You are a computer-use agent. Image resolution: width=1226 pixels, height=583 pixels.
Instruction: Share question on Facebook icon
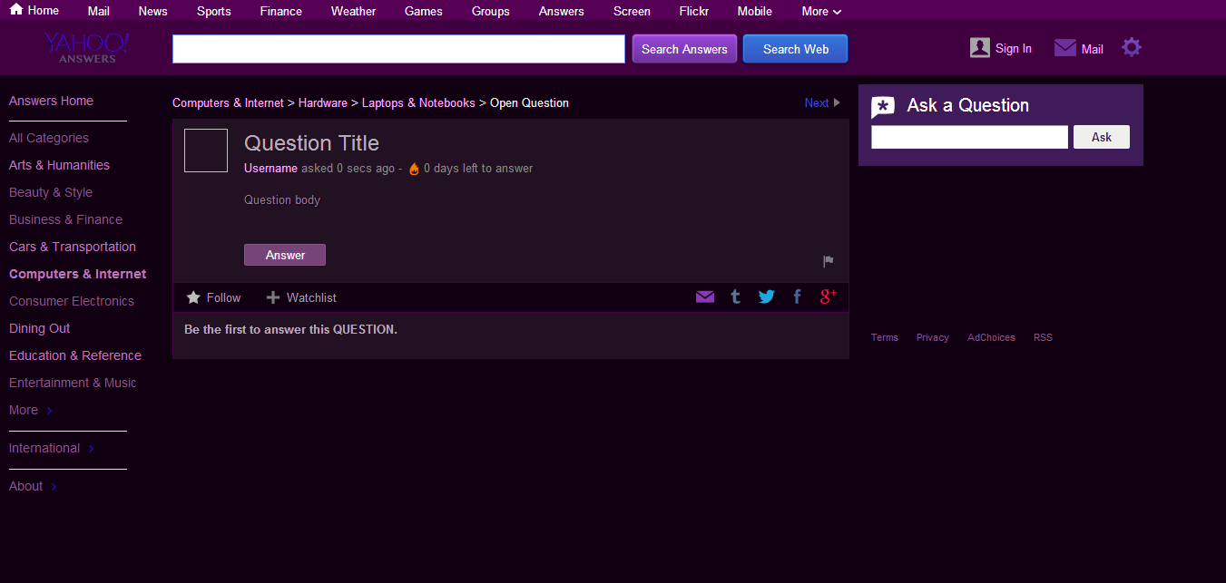[x=798, y=297]
